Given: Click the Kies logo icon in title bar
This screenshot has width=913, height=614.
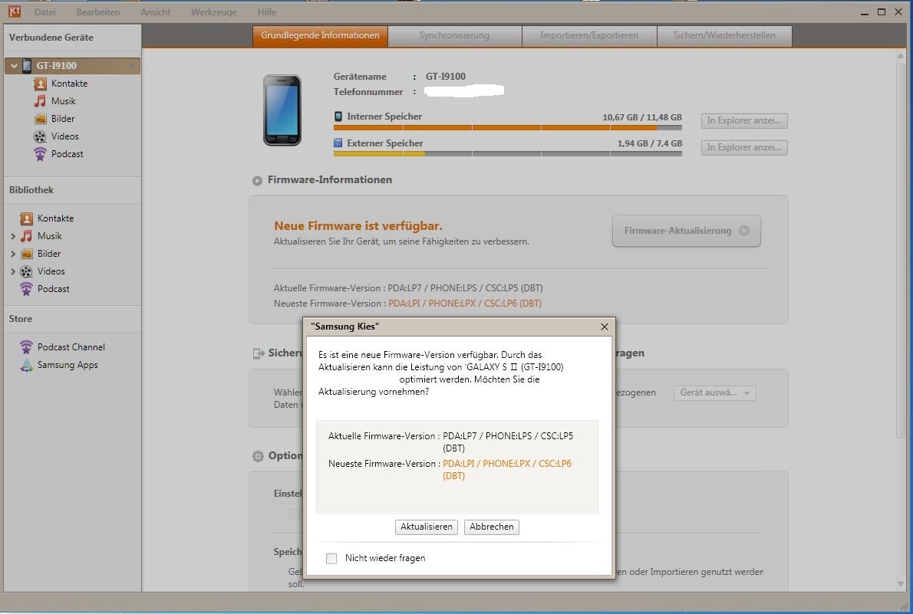Looking at the screenshot, I should pyautogui.click(x=14, y=11).
